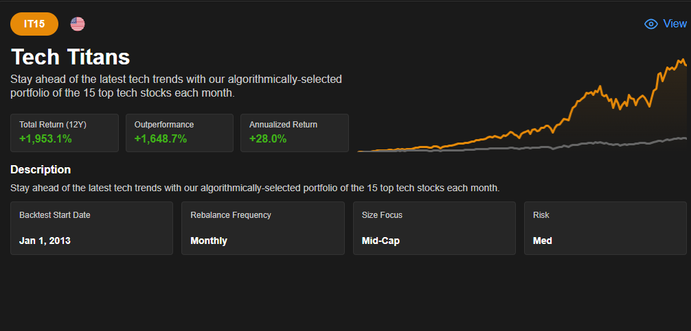Click the Jan 1, 2013 date value

tap(45, 241)
